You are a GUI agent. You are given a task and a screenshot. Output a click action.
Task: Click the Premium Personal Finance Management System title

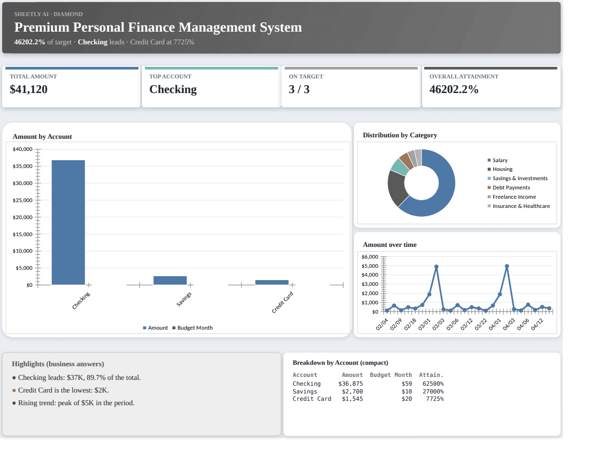[x=158, y=27]
